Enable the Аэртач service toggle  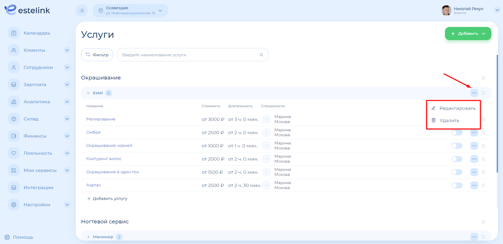pos(456,186)
